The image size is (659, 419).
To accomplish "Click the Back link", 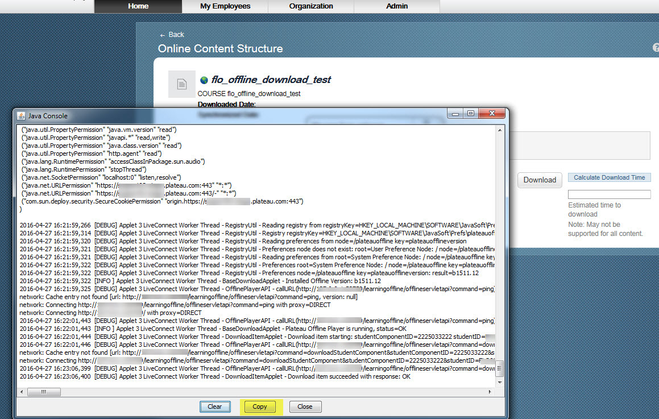I will pyautogui.click(x=172, y=35).
